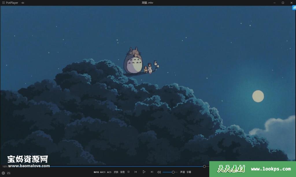Open settings with the gear icon
Viewport: 296px width, 177px height.
[3, 173]
